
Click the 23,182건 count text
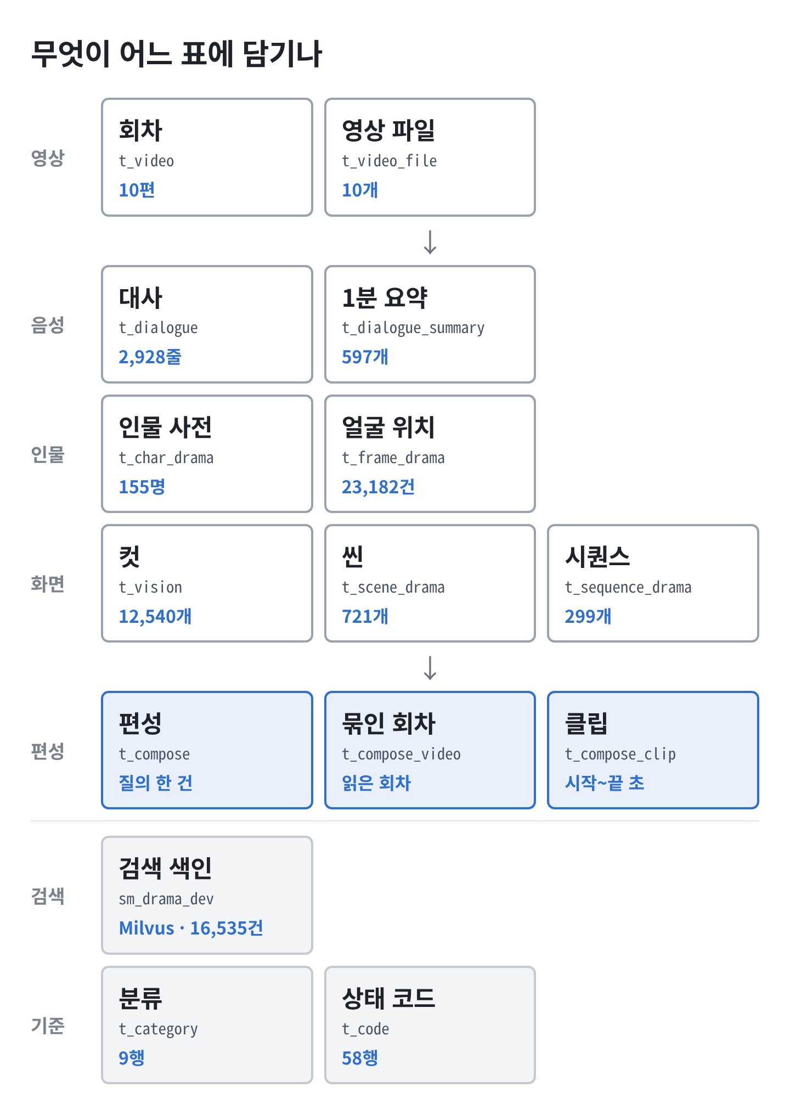378,487
